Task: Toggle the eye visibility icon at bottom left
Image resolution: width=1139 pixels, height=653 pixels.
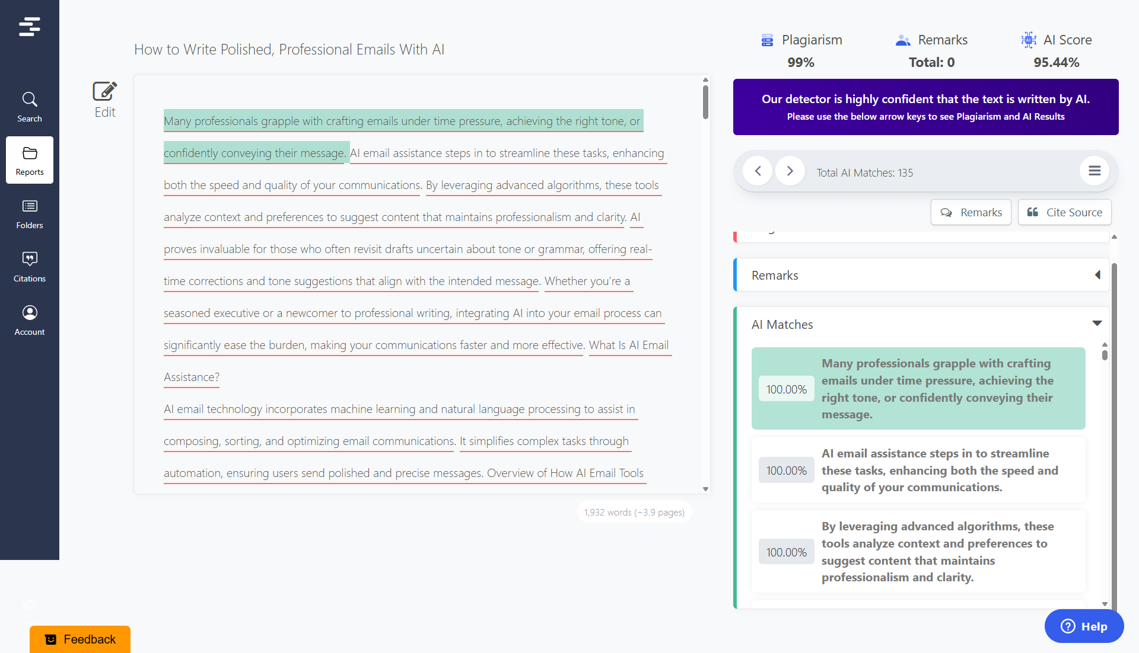Action: click(29, 605)
